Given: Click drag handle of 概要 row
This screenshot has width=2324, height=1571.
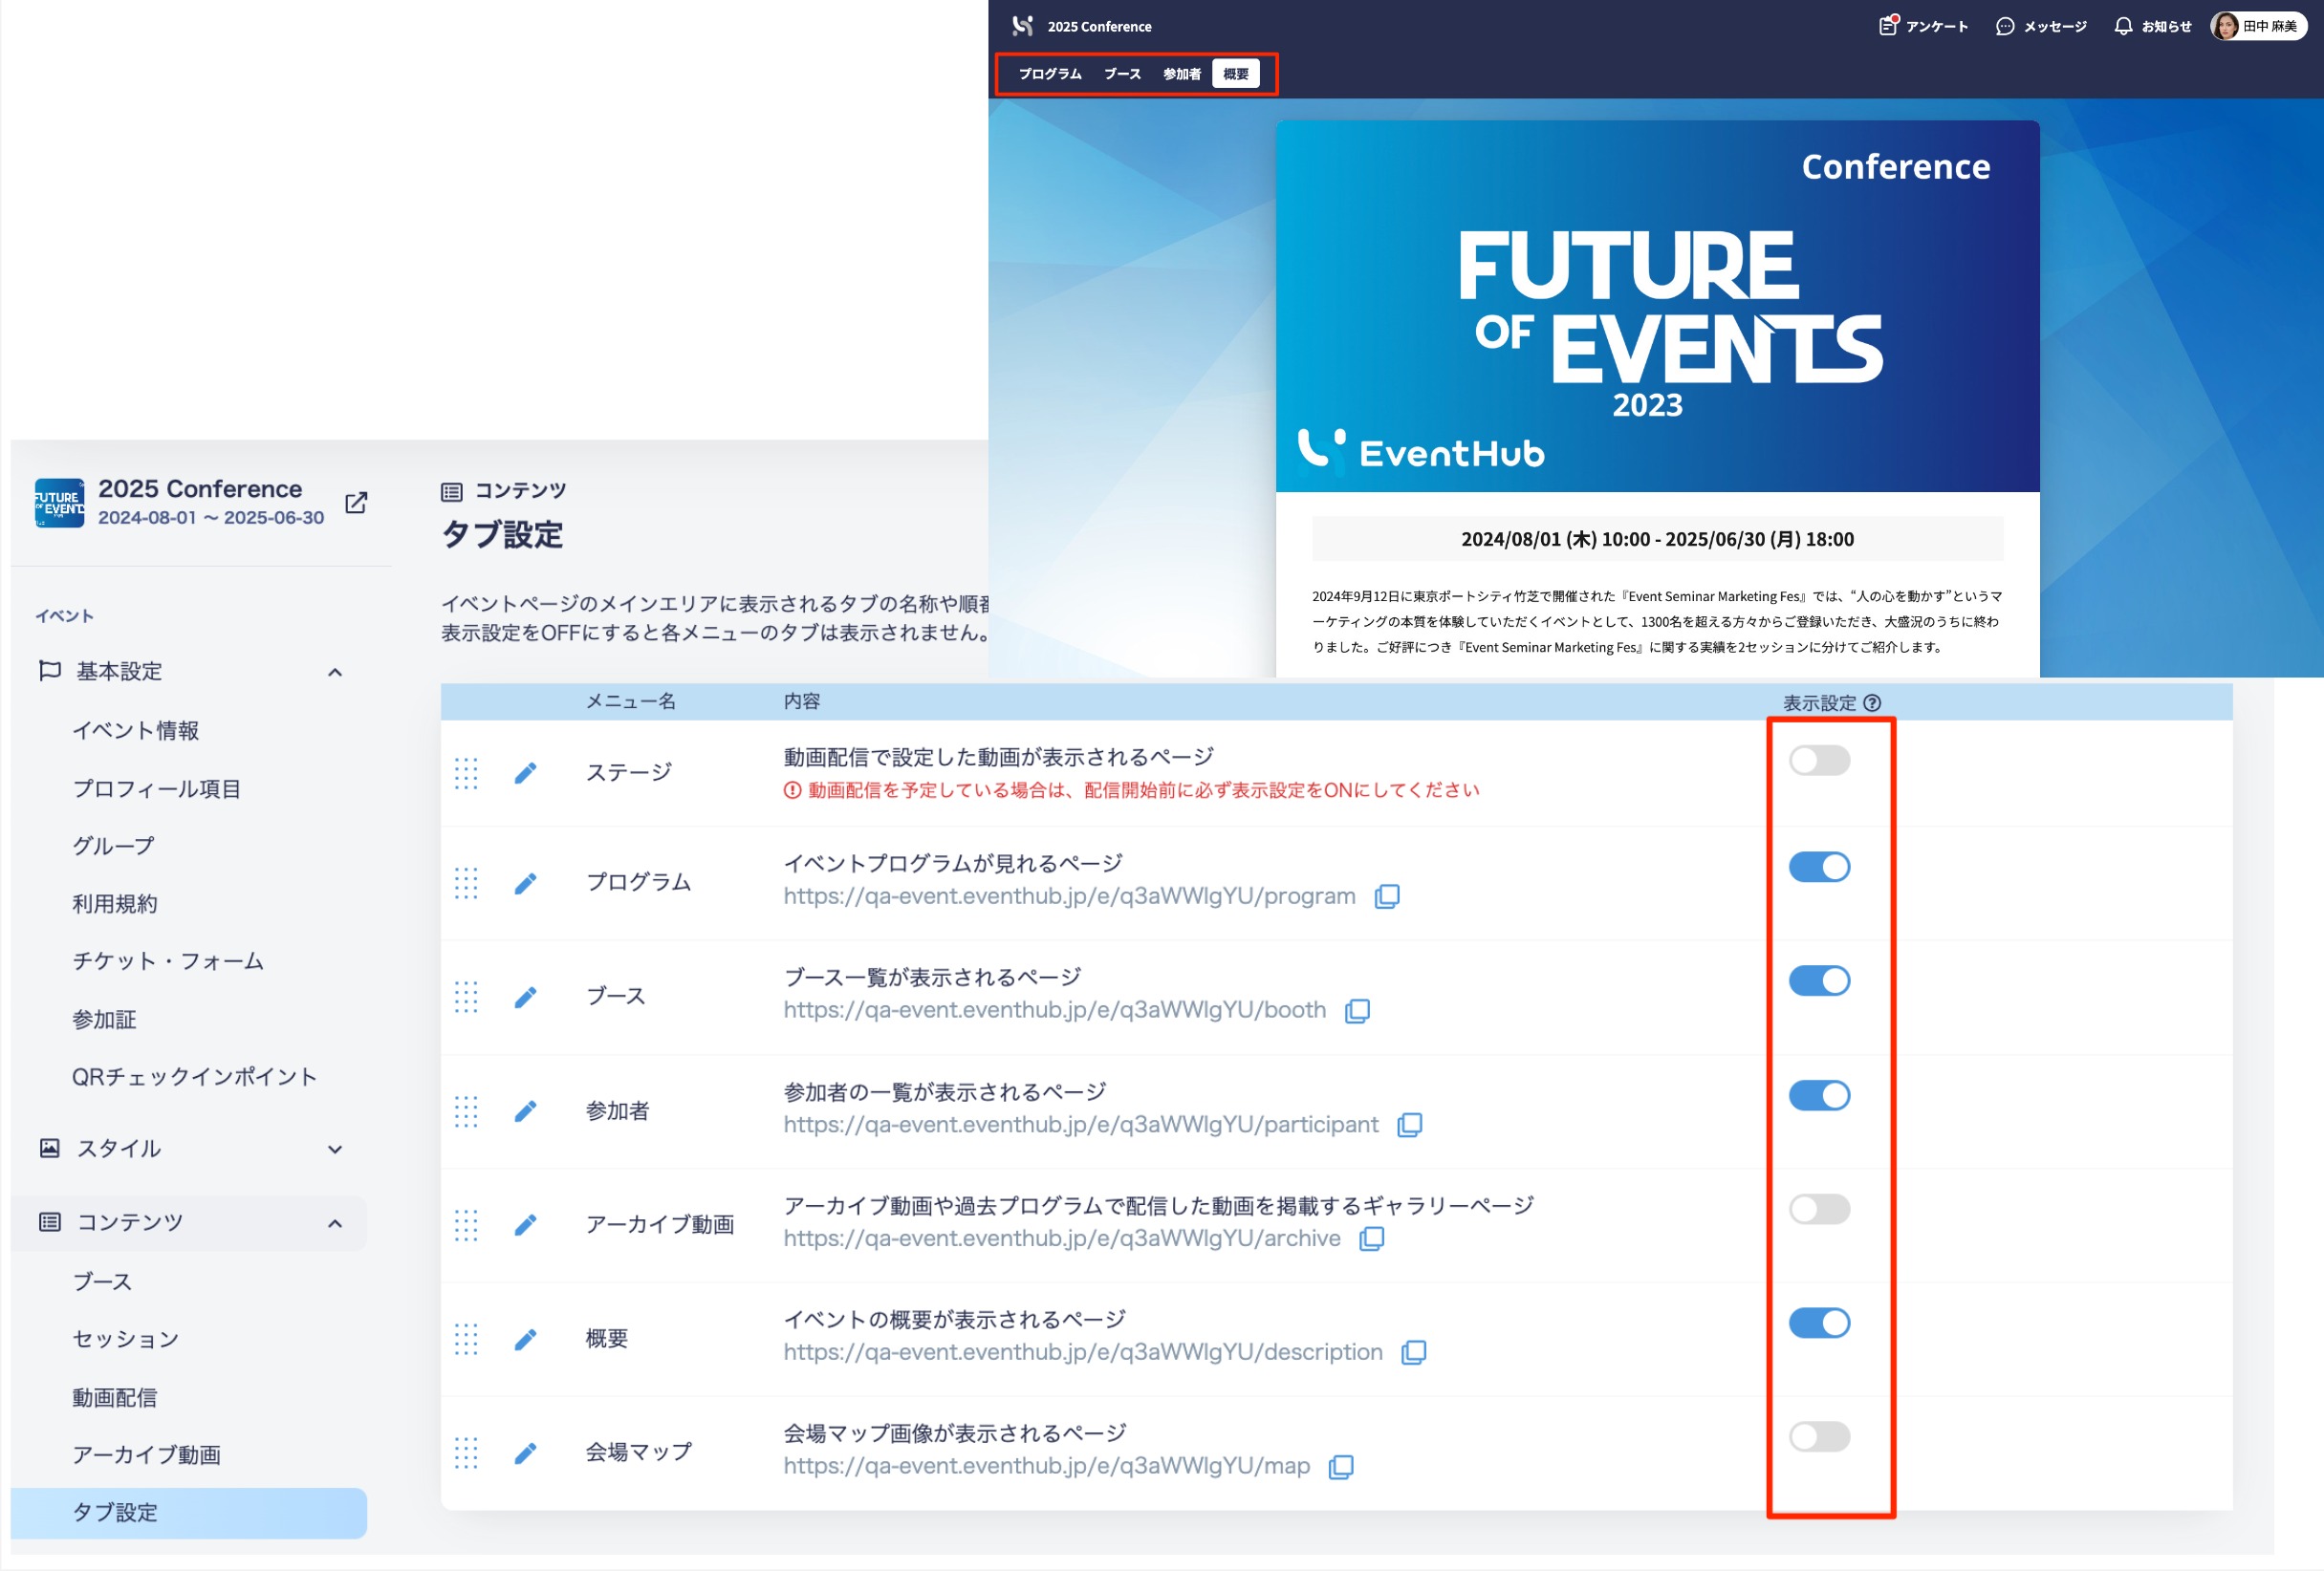Looking at the screenshot, I should pos(466,1339).
